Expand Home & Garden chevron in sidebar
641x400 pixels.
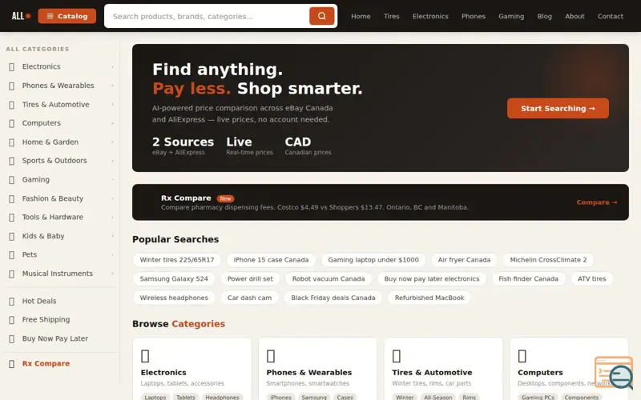pyautogui.click(x=112, y=142)
